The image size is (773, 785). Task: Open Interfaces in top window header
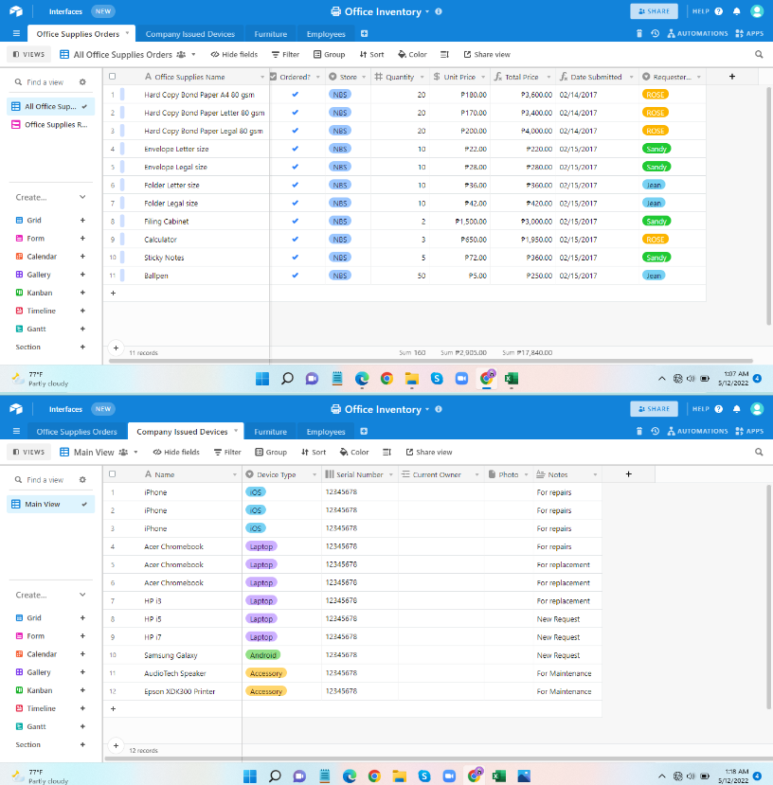tap(65, 11)
